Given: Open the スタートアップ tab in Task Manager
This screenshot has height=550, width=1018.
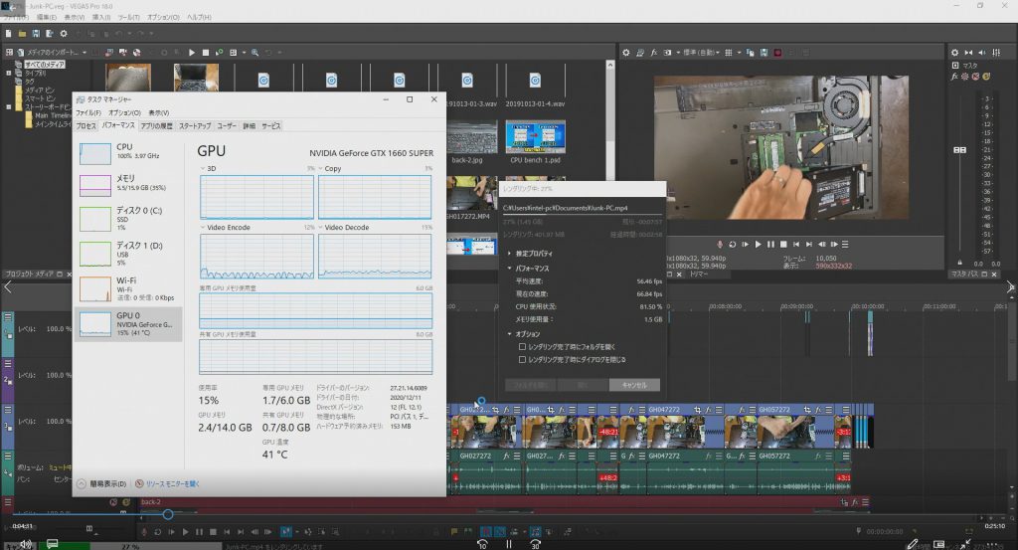Looking at the screenshot, I should 195,126.
